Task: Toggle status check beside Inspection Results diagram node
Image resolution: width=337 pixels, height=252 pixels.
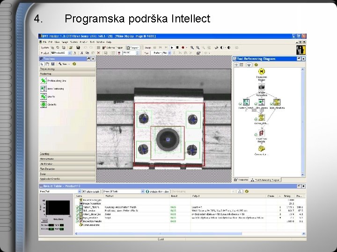Action: pyautogui.click(x=256, y=135)
